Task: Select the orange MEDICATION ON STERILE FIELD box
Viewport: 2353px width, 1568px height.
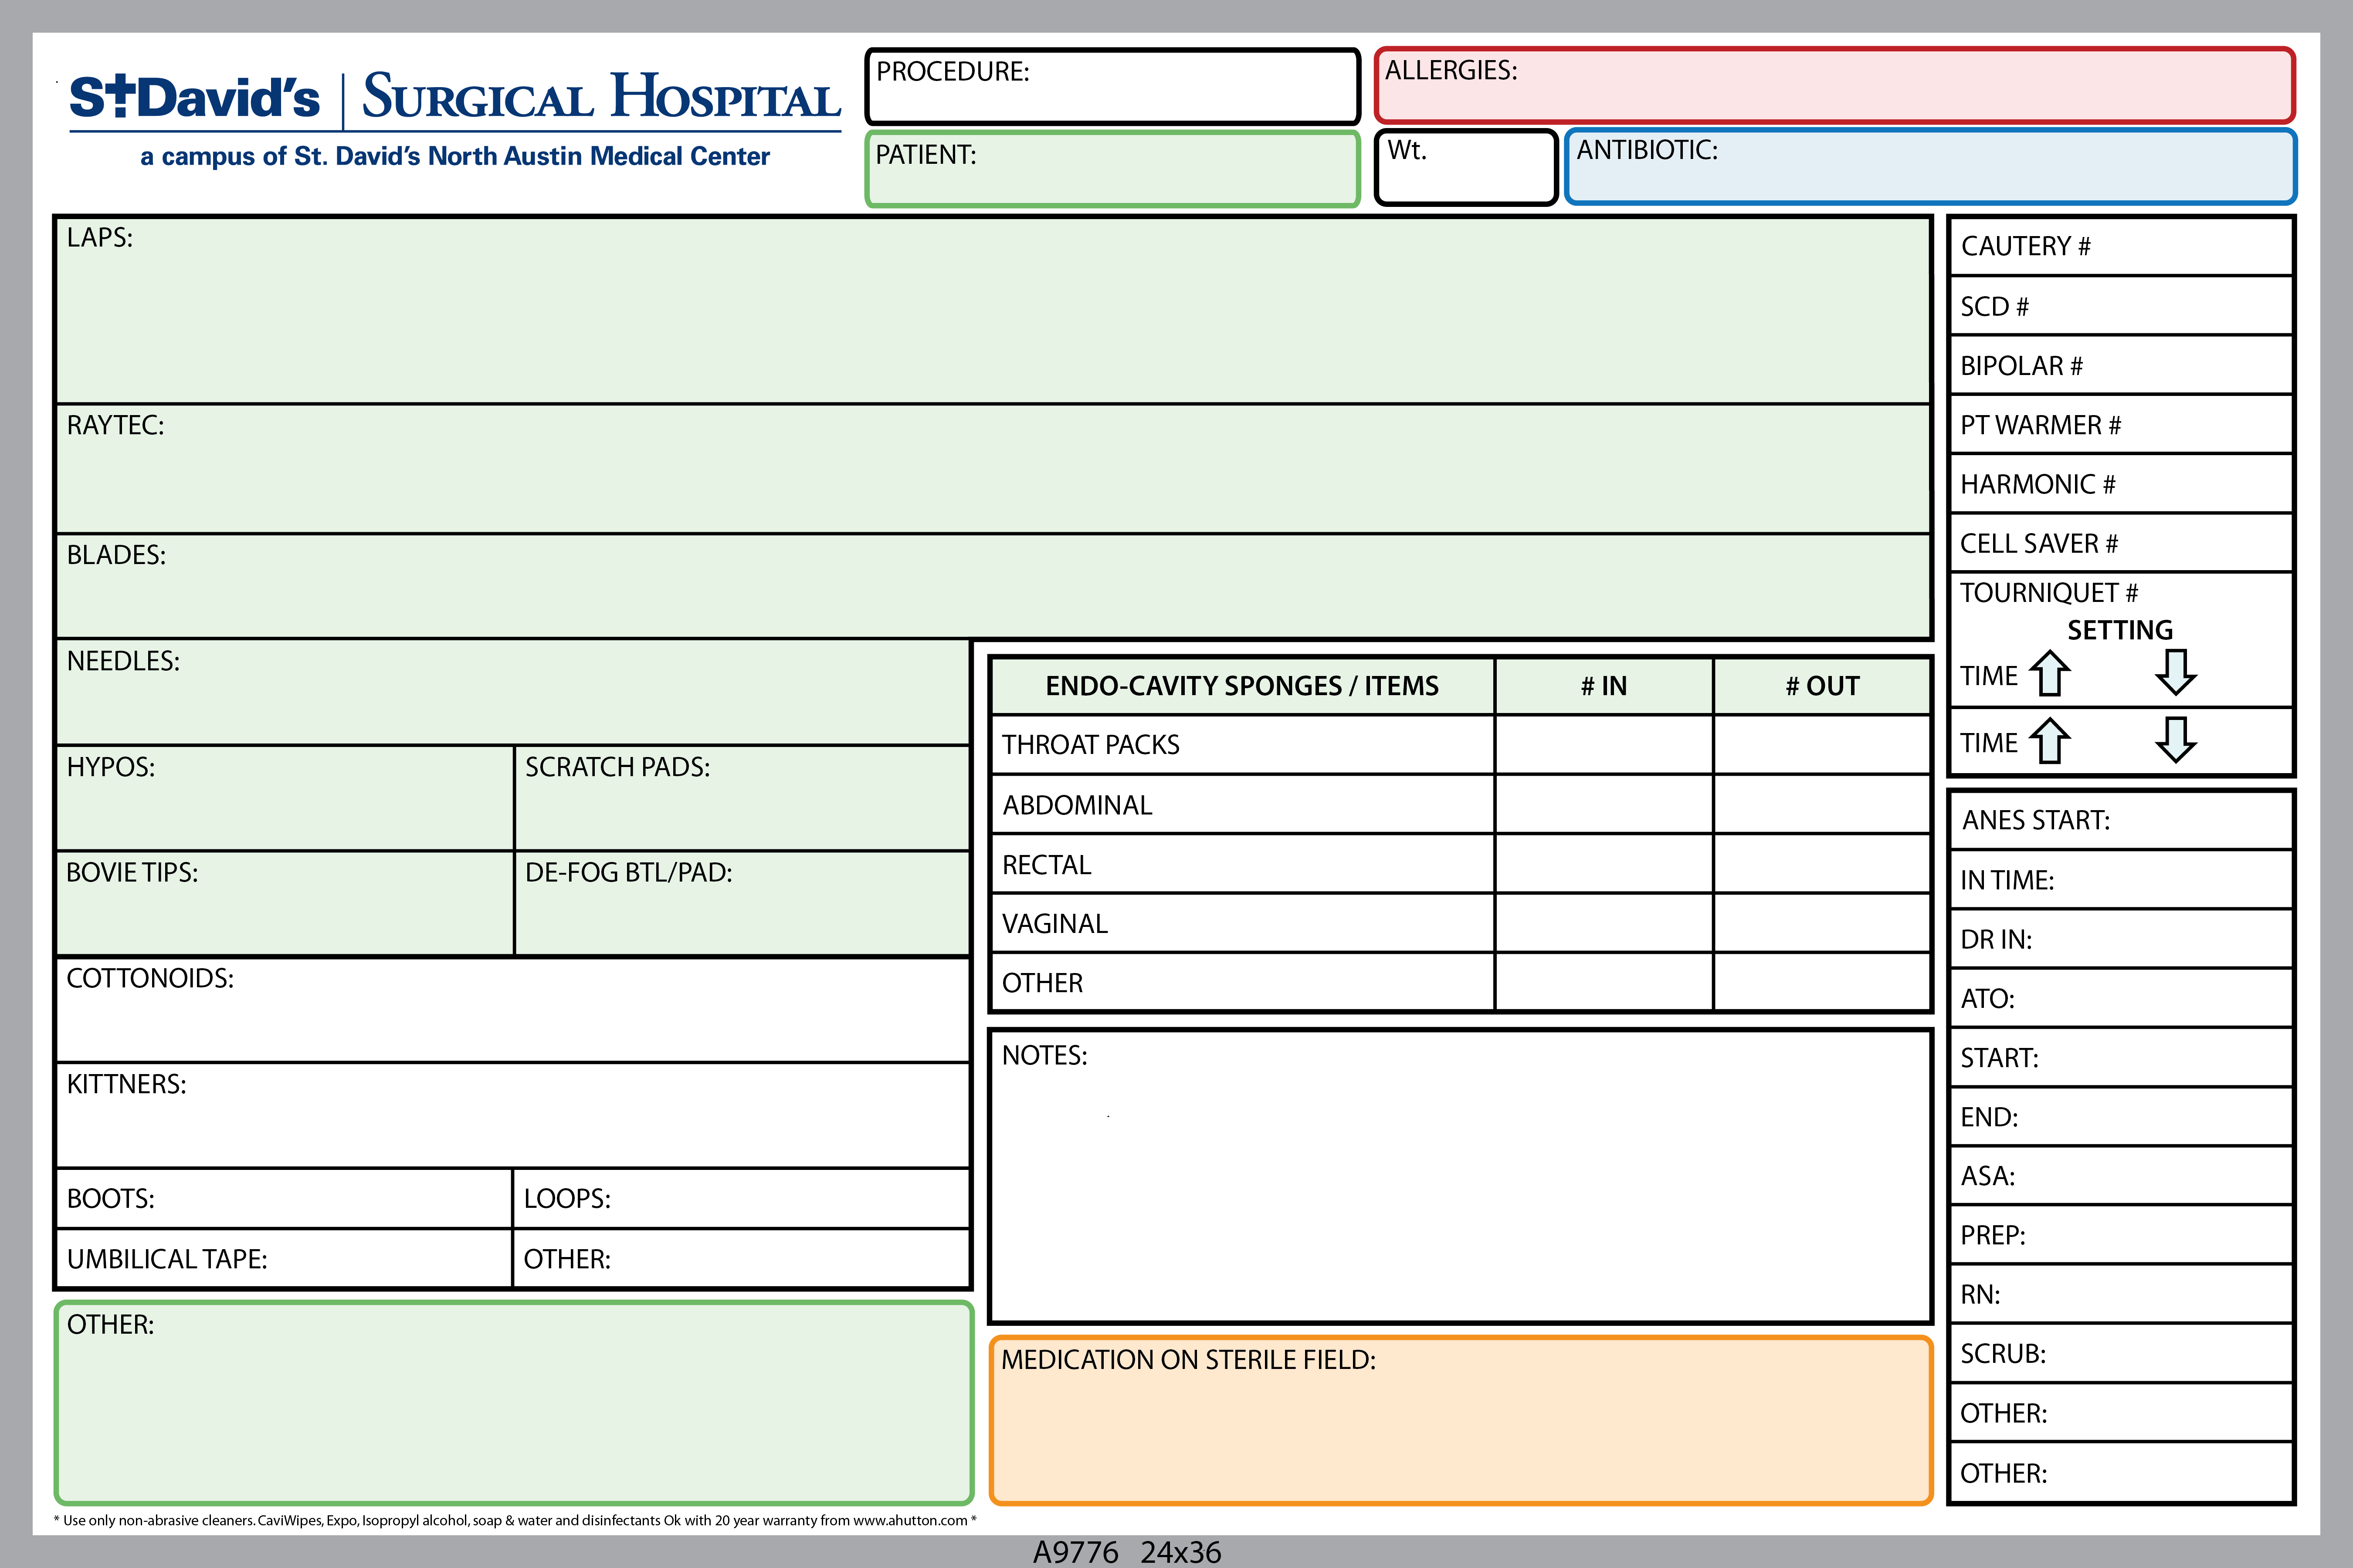Action: coord(1460,1420)
